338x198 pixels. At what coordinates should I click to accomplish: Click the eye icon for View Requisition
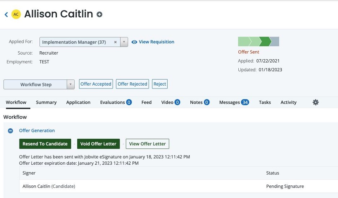(134, 42)
